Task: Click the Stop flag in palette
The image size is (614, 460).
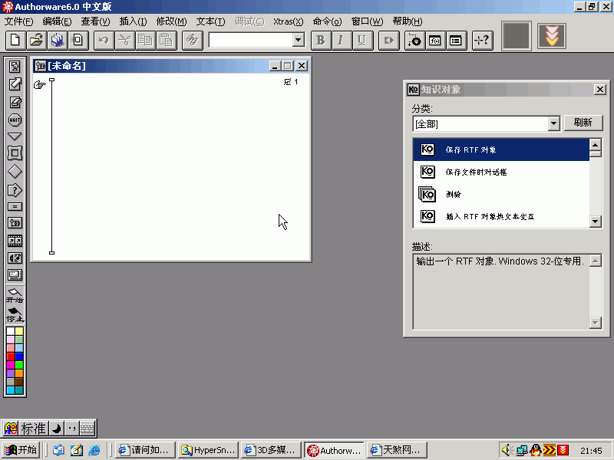Action: click(15, 315)
